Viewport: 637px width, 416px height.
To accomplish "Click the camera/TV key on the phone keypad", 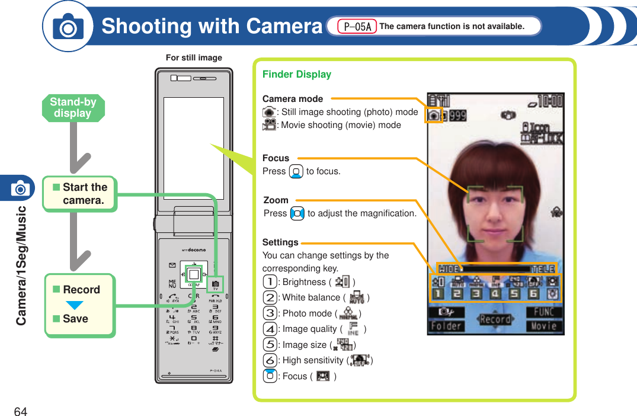I will point(215,284).
